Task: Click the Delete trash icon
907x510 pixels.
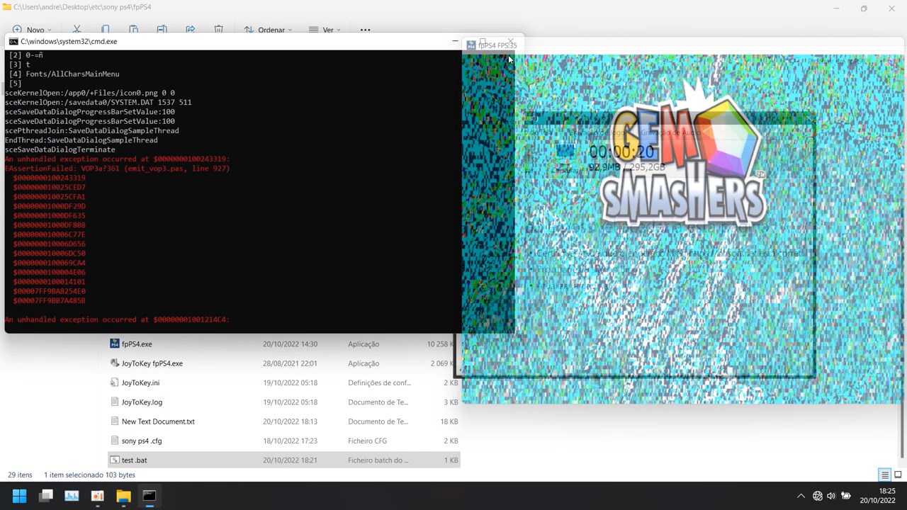Action: coord(218,30)
